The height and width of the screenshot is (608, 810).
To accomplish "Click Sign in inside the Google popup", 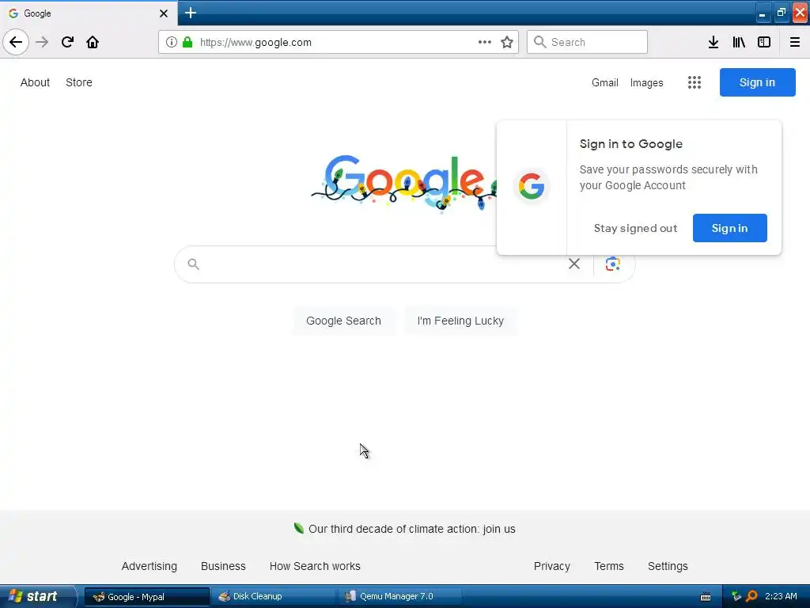I will pyautogui.click(x=729, y=228).
